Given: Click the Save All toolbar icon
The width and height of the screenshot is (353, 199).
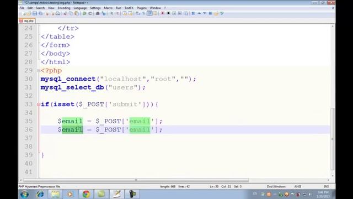Looking at the screenshot, I should [40, 13].
